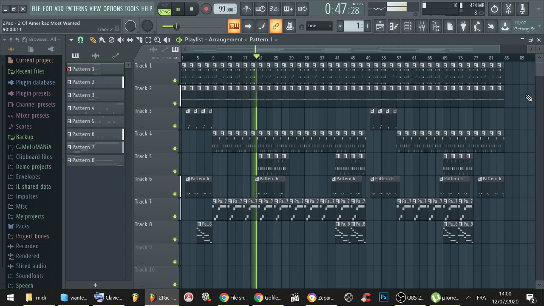The image size is (544, 306).
Task: Expand the Current project folder
Action: click(34, 60)
